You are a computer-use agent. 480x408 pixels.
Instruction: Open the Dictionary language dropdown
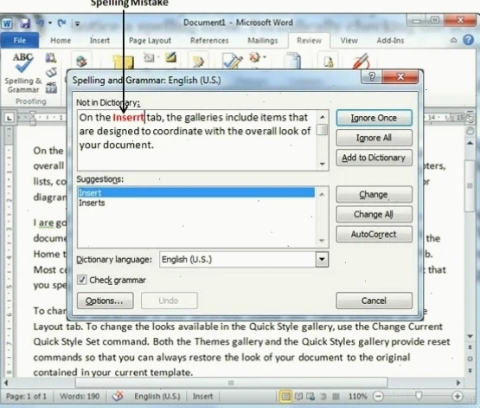pos(322,259)
